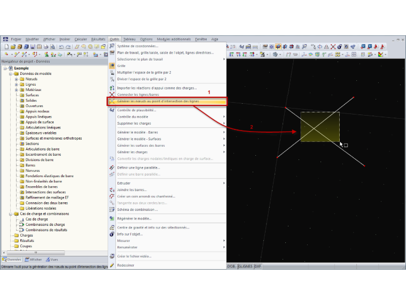Click the Print icon in toolbar
Viewport: 406px width, 305px height.
point(46,47)
